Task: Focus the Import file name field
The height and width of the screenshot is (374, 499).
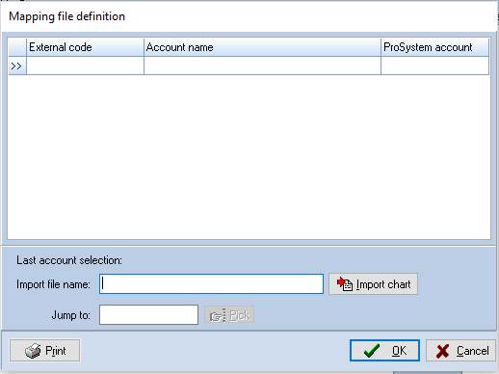Action: 211,284
